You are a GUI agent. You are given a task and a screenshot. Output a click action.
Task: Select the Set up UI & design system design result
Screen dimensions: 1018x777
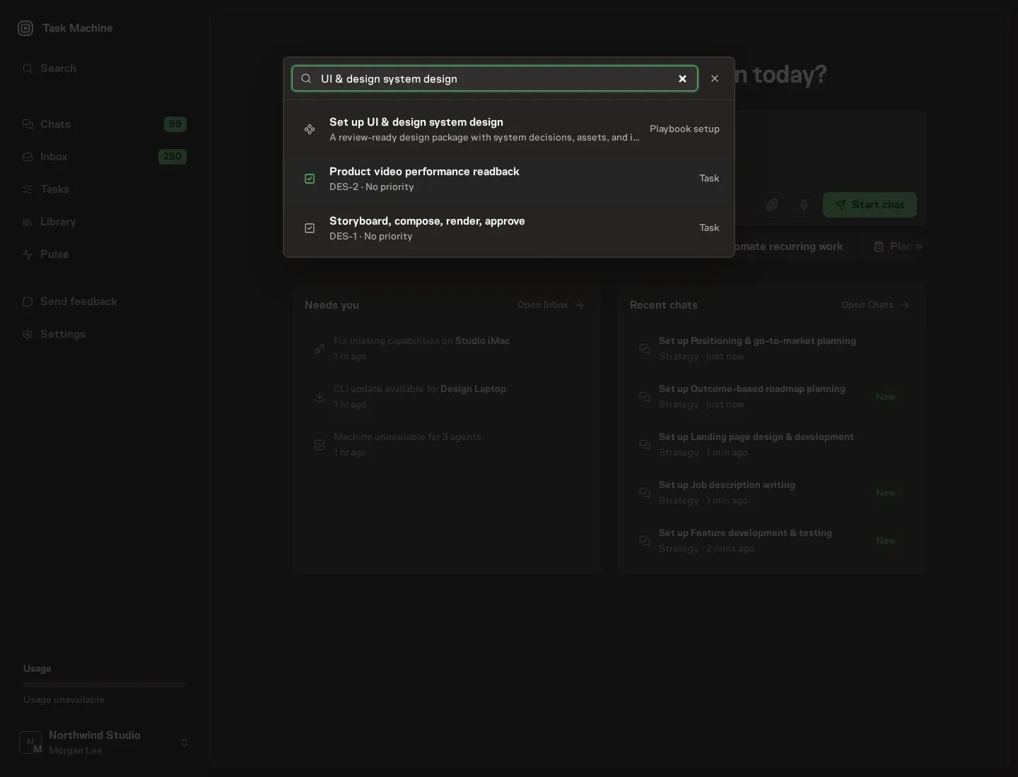pos(509,129)
